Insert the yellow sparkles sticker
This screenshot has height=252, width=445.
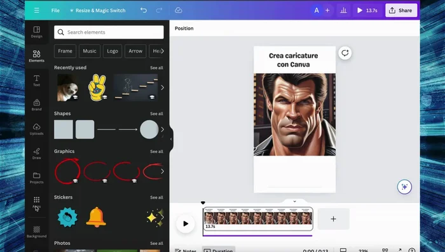[154, 218]
